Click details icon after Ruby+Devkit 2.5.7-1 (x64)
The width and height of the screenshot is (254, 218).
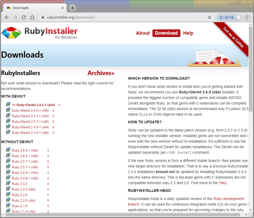pos(53,116)
